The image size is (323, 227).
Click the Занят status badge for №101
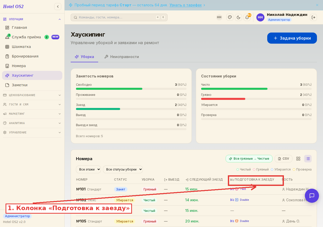[x=121, y=189]
